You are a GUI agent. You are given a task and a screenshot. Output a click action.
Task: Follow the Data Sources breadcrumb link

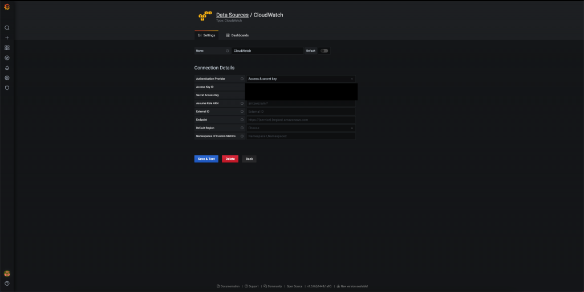pos(233,15)
